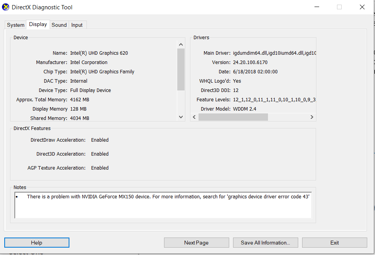Click the Feature Levels value list

(x=275, y=100)
